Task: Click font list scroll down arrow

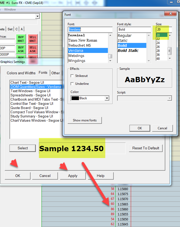Action: 110,61
